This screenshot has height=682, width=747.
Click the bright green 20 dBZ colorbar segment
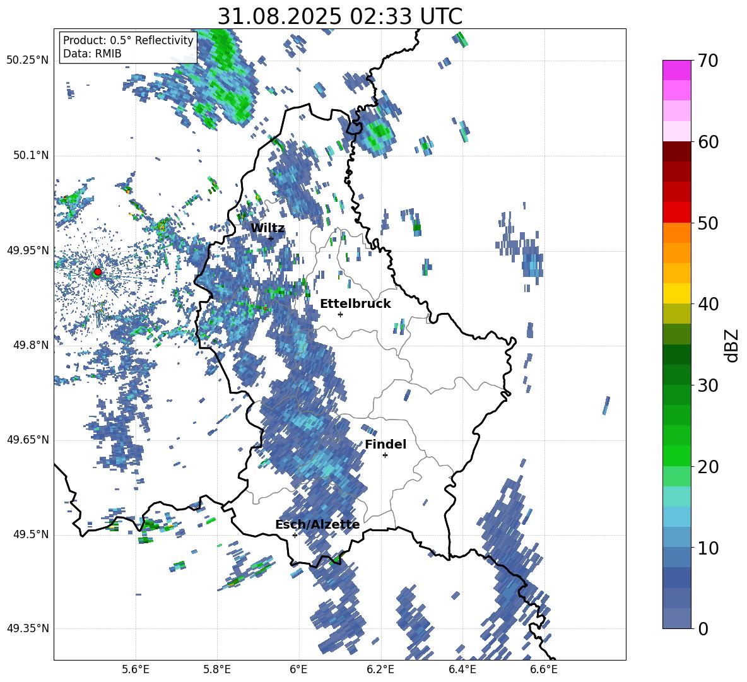pyautogui.click(x=676, y=456)
